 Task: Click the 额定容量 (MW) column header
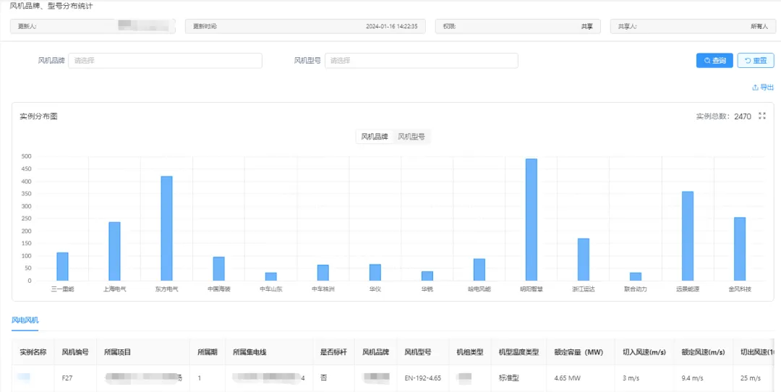(581, 352)
